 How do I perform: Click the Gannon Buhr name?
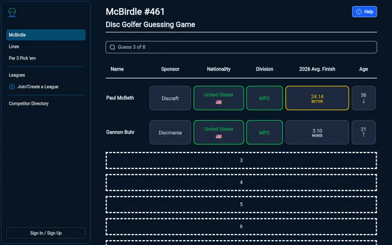point(120,132)
